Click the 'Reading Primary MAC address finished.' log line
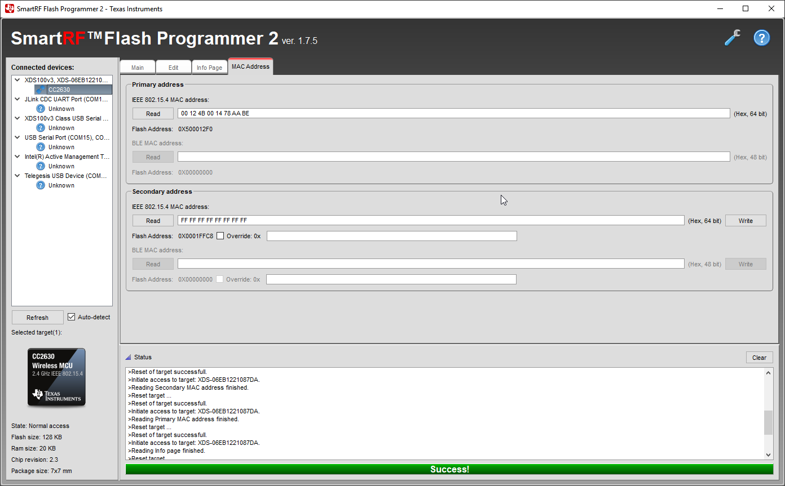Image resolution: width=785 pixels, height=486 pixels. click(x=184, y=419)
